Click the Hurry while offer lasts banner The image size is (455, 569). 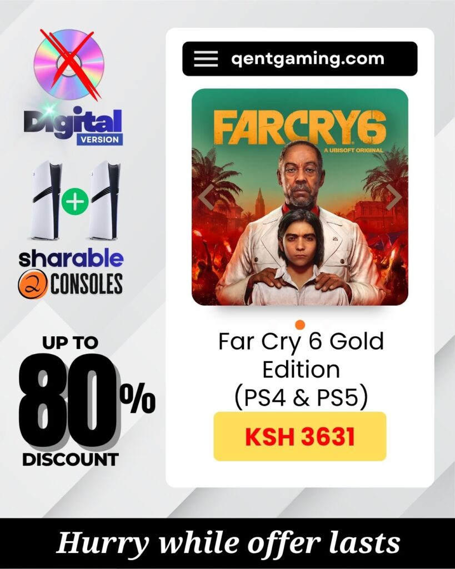click(x=228, y=543)
